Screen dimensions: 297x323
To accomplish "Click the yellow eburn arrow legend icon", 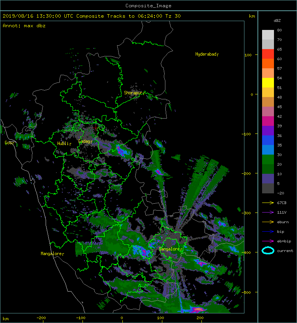I will coord(268,222).
